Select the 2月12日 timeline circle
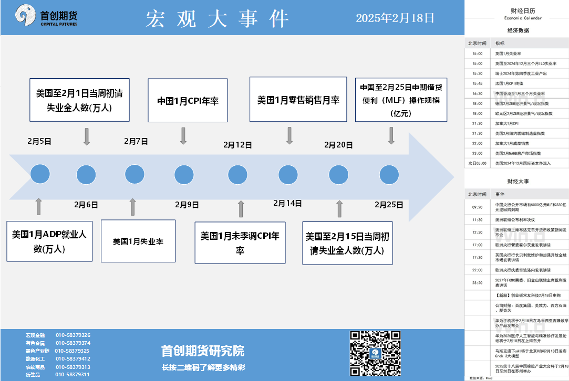This screenshot has width=569, height=381. (237, 174)
